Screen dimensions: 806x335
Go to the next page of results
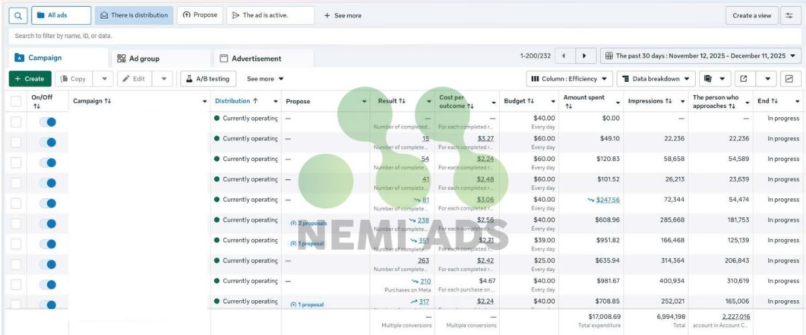point(585,57)
